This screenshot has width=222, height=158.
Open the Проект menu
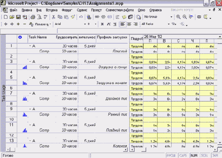point(96,10)
